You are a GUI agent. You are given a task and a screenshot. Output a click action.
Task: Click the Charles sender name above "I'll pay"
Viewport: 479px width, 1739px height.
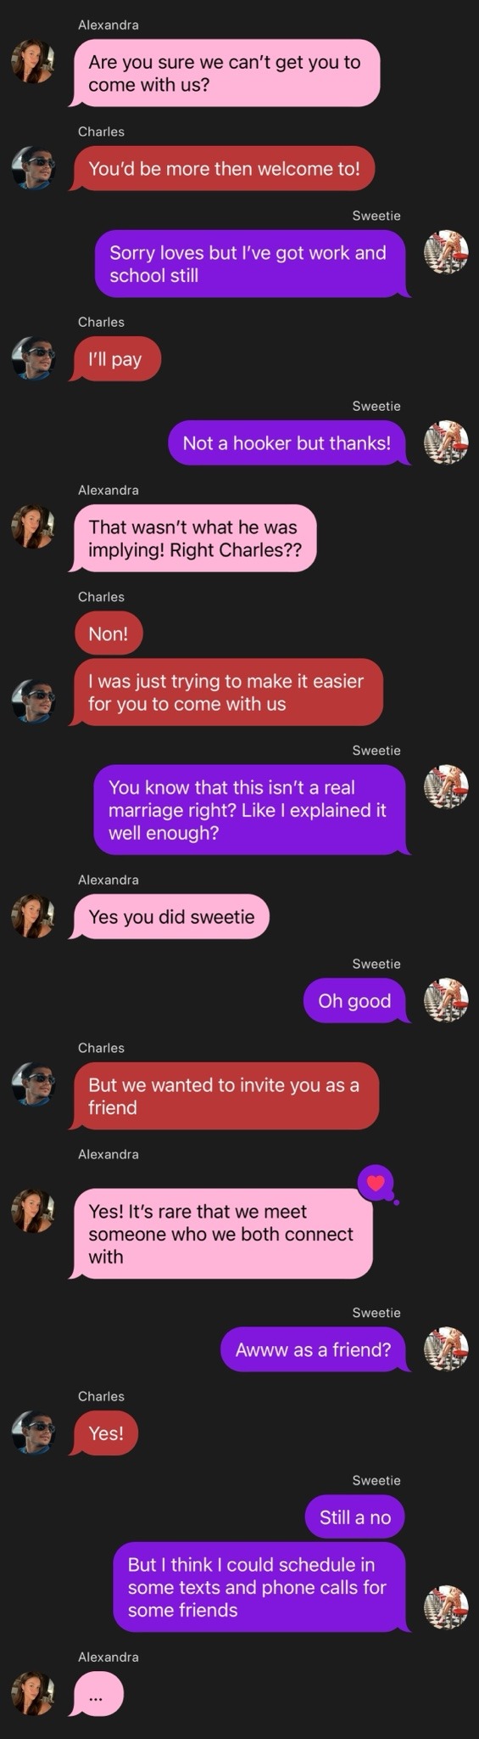tap(101, 322)
